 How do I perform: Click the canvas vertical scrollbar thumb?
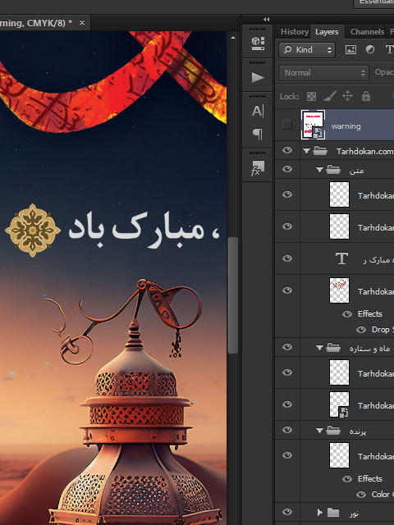[x=233, y=295]
